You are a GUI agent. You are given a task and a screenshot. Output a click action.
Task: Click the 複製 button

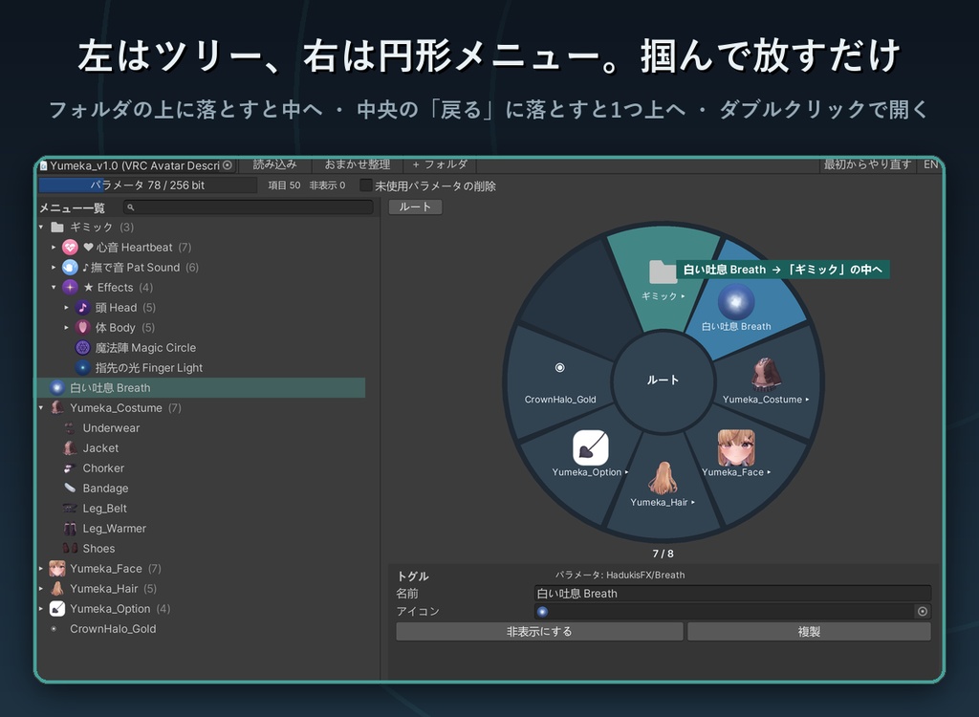pos(809,631)
